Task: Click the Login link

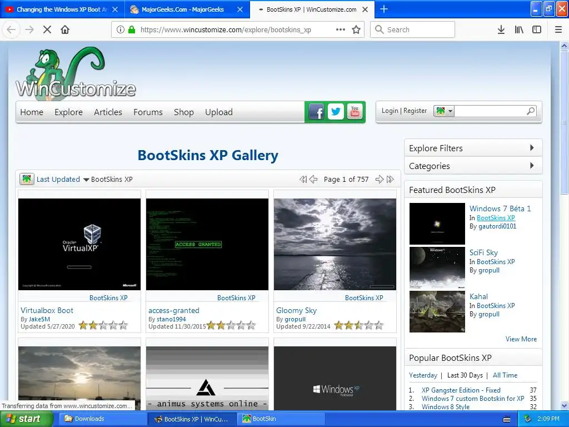Action: [390, 111]
